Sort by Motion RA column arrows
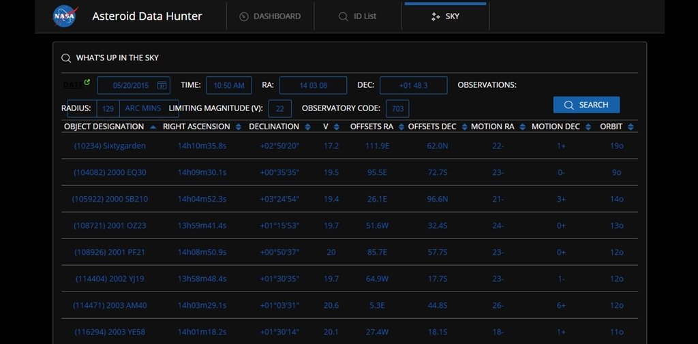This screenshot has height=344, width=698. coord(522,127)
